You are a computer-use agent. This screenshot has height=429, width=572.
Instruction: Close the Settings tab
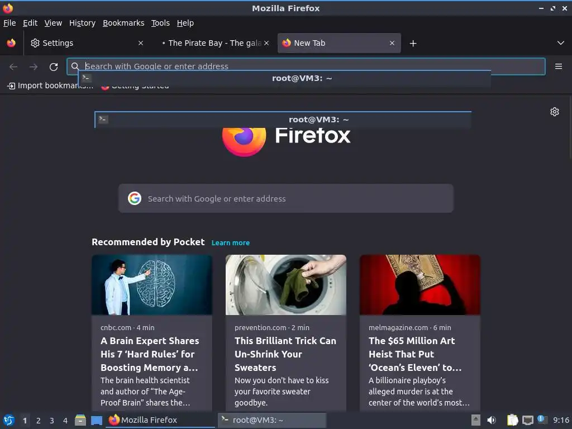[141, 43]
